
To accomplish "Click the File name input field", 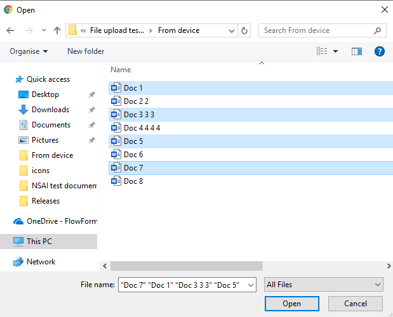I will (x=187, y=285).
